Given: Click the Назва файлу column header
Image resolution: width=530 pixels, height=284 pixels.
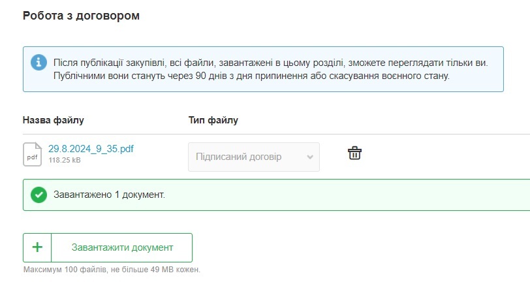Looking at the screenshot, I should point(54,120).
